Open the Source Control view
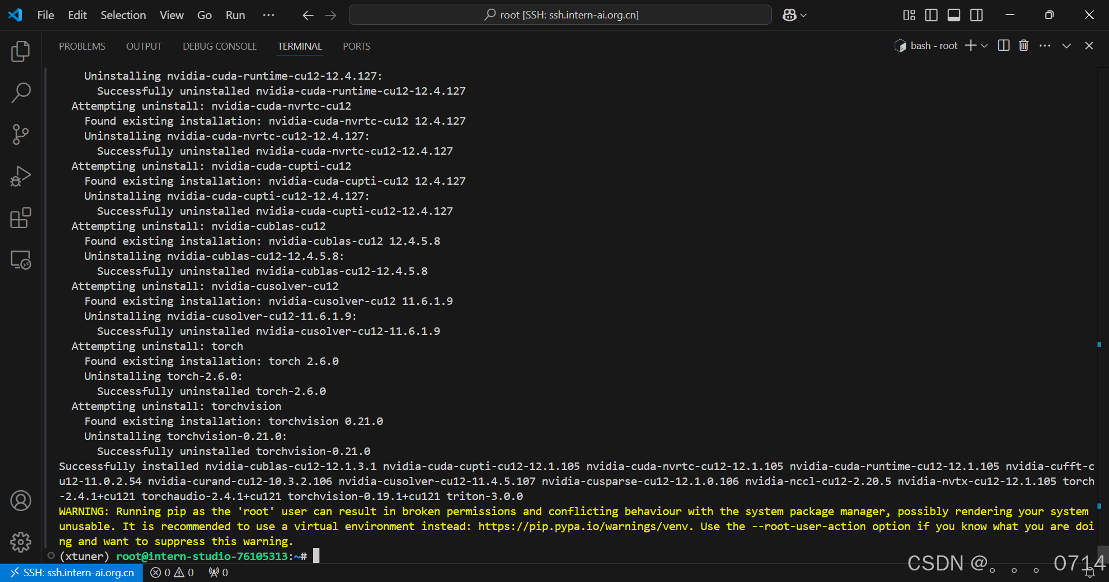The height and width of the screenshot is (582, 1109). pos(21,135)
